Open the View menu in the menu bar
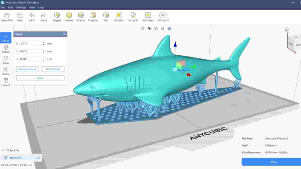 coord(32,8)
